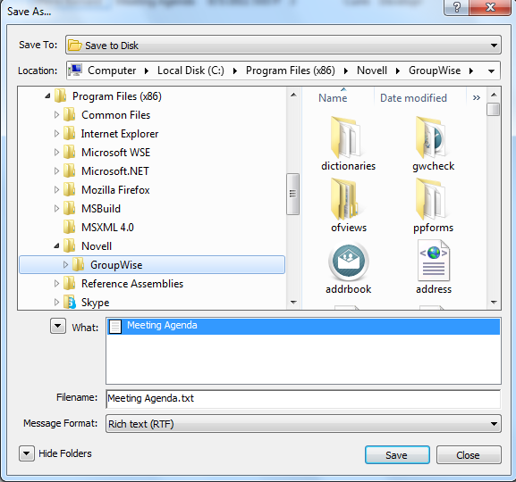Image resolution: width=516 pixels, height=482 pixels.
Task: Click GroupWise in the Location breadcrumb
Action: 435,71
